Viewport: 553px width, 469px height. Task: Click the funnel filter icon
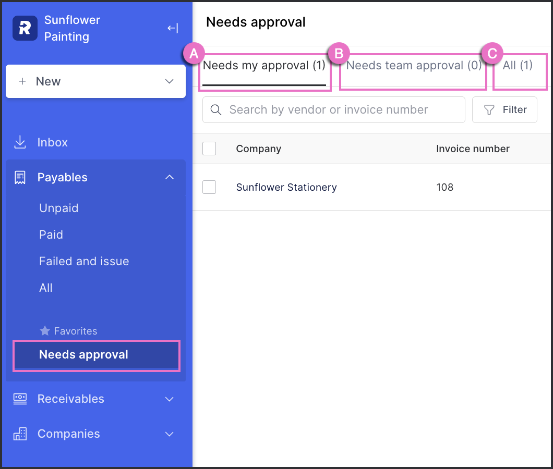489,110
